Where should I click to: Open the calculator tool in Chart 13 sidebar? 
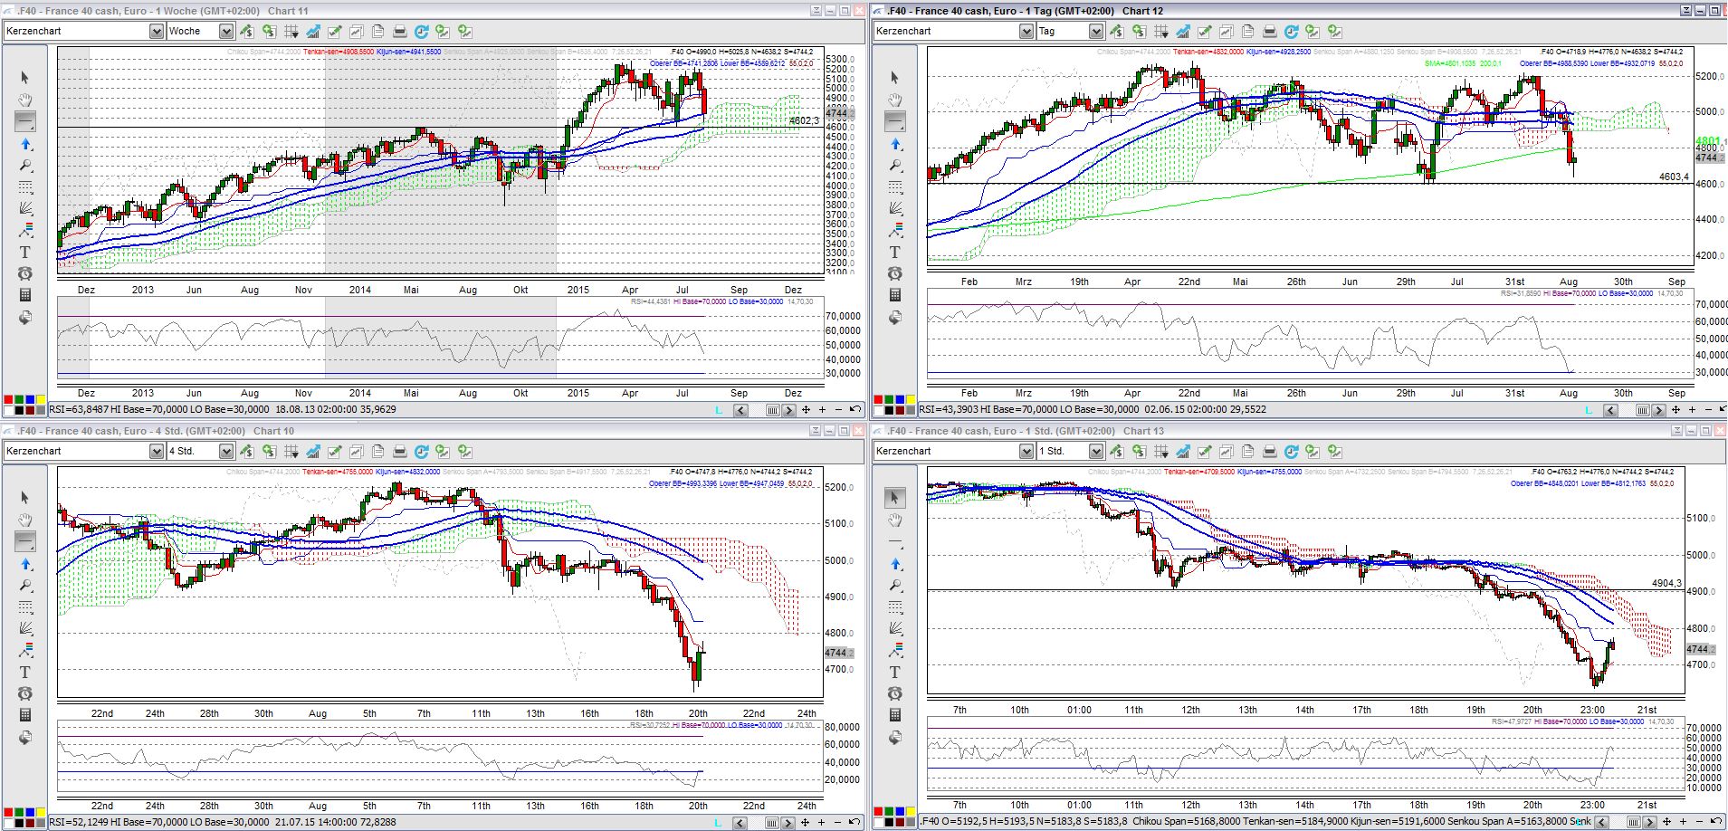(895, 715)
